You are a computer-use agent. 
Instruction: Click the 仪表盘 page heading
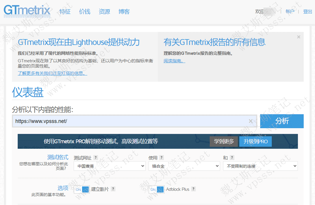click(28, 92)
